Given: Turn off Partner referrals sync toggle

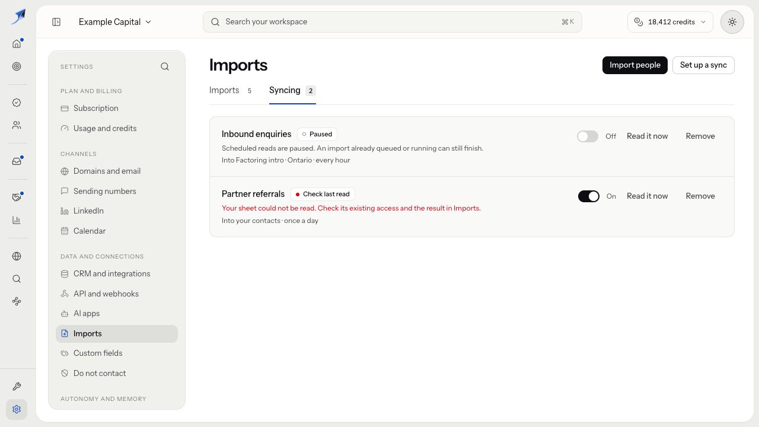Looking at the screenshot, I should 589,196.
